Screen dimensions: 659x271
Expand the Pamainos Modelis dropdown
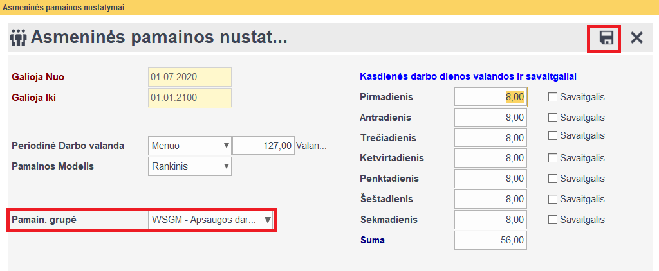pyautogui.click(x=190, y=166)
